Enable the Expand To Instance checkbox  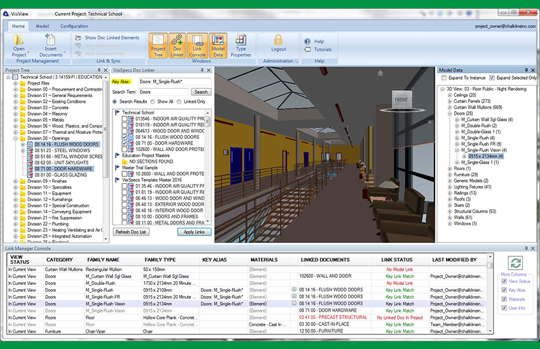[443, 77]
